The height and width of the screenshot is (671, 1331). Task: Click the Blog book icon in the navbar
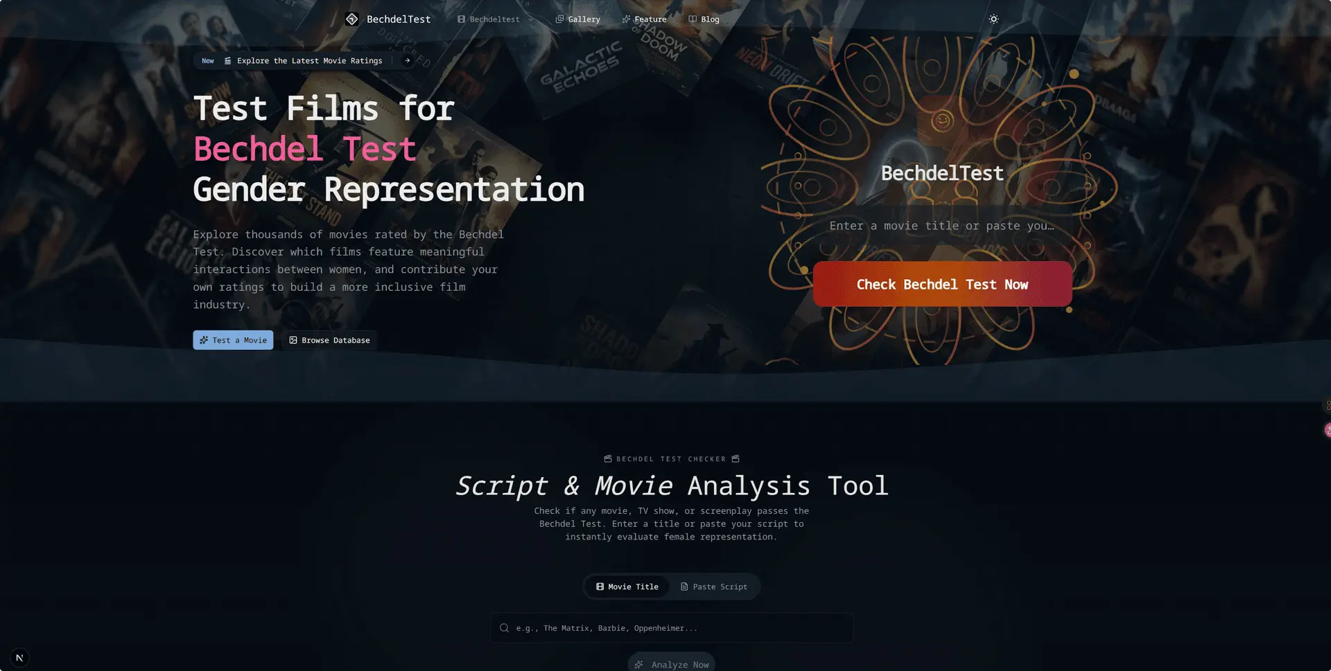coord(693,19)
